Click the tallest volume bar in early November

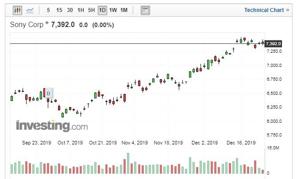pos(128,163)
